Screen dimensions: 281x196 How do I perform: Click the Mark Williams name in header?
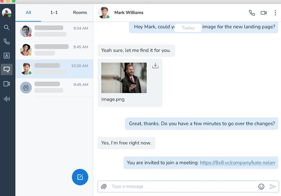click(129, 13)
